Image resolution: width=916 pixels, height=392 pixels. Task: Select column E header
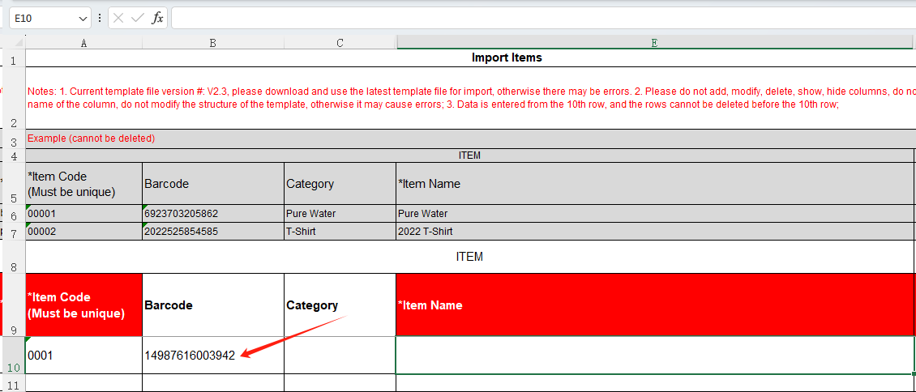[655, 43]
